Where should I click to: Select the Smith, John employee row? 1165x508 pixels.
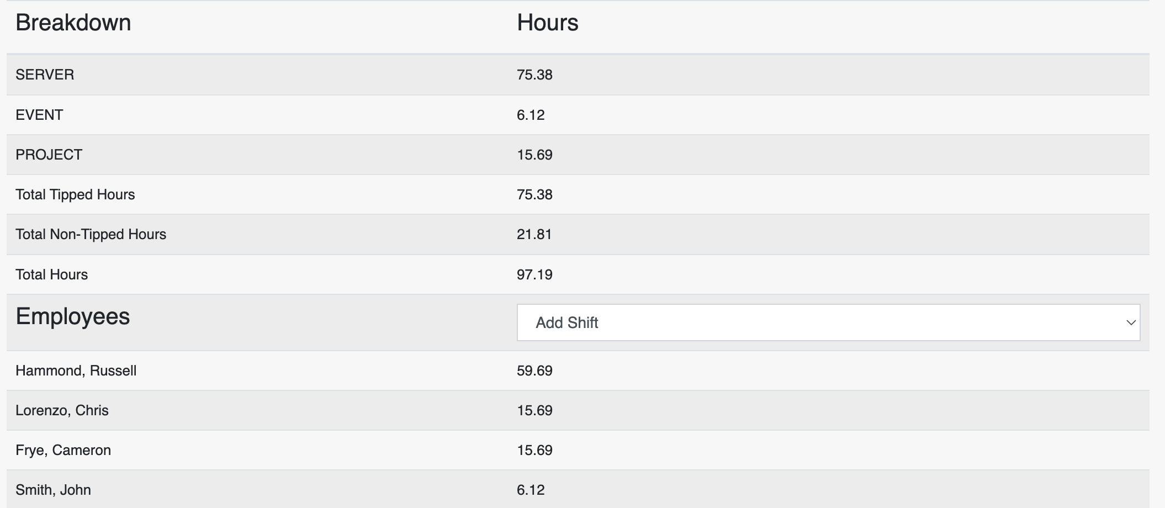point(578,489)
